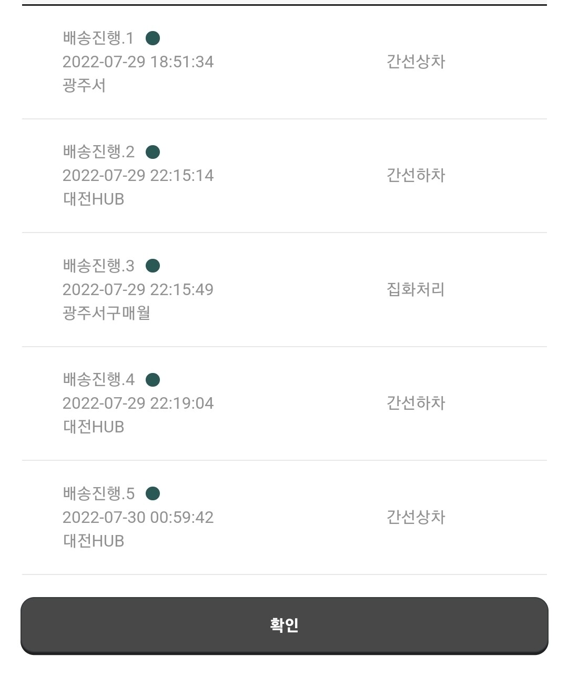568x676 pixels.
Task: Click timestamp 2022-07-30 00:59:42
Action: pyautogui.click(x=138, y=517)
